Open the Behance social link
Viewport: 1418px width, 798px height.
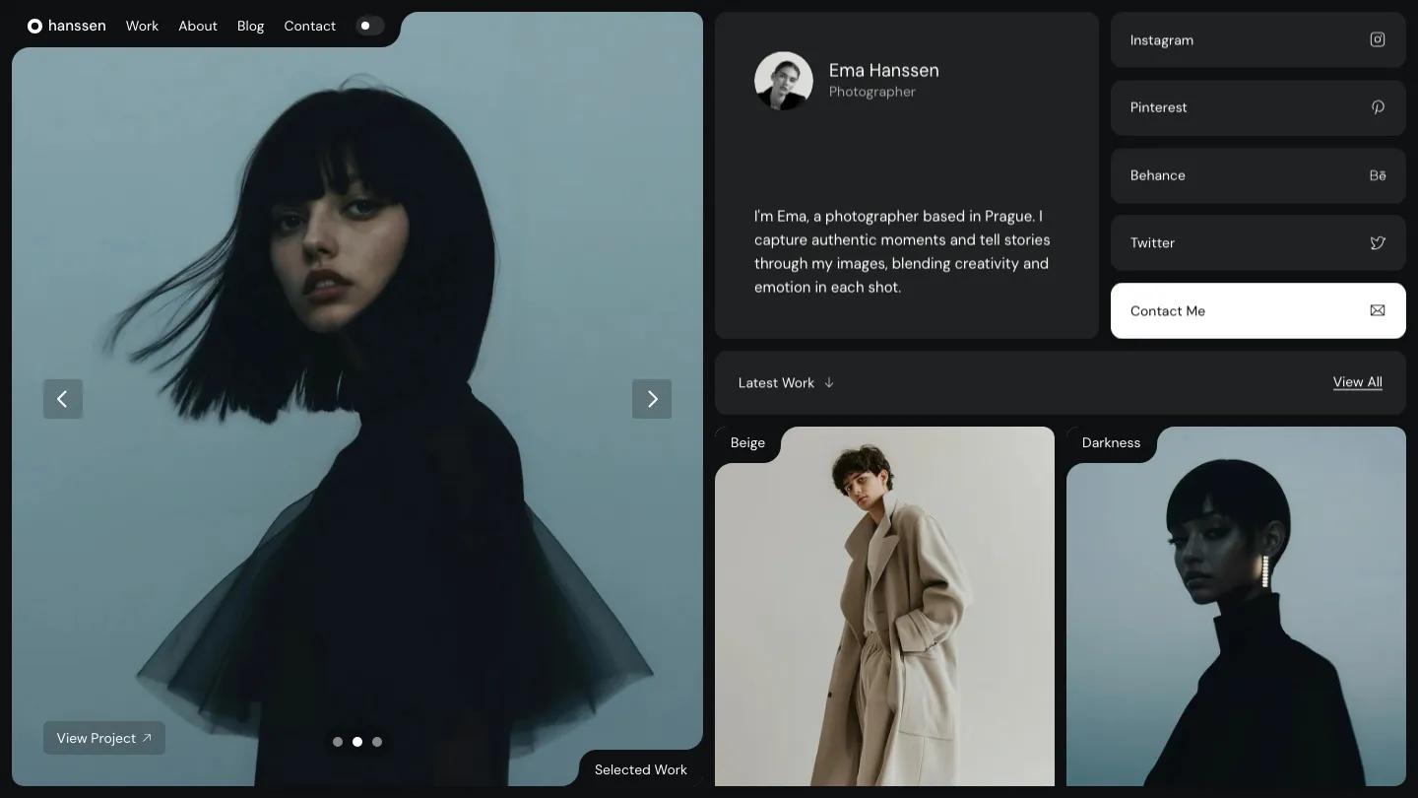tap(1258, 175)
